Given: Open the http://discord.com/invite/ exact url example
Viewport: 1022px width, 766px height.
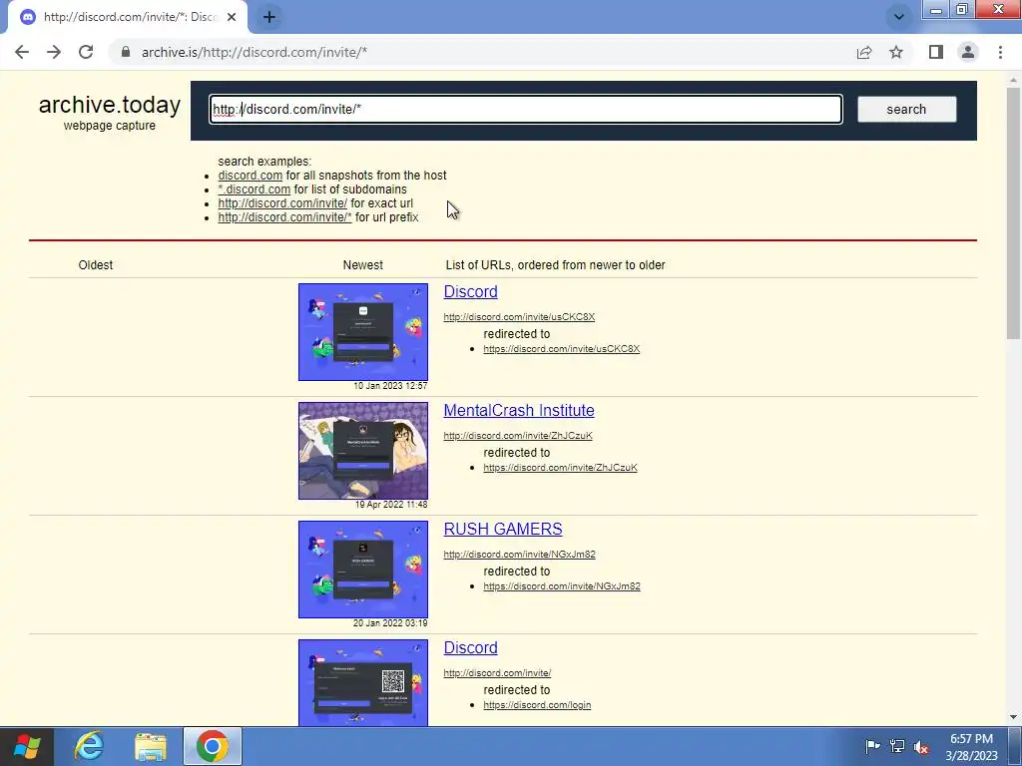Looking at the screenshot, I should point(282,203).
